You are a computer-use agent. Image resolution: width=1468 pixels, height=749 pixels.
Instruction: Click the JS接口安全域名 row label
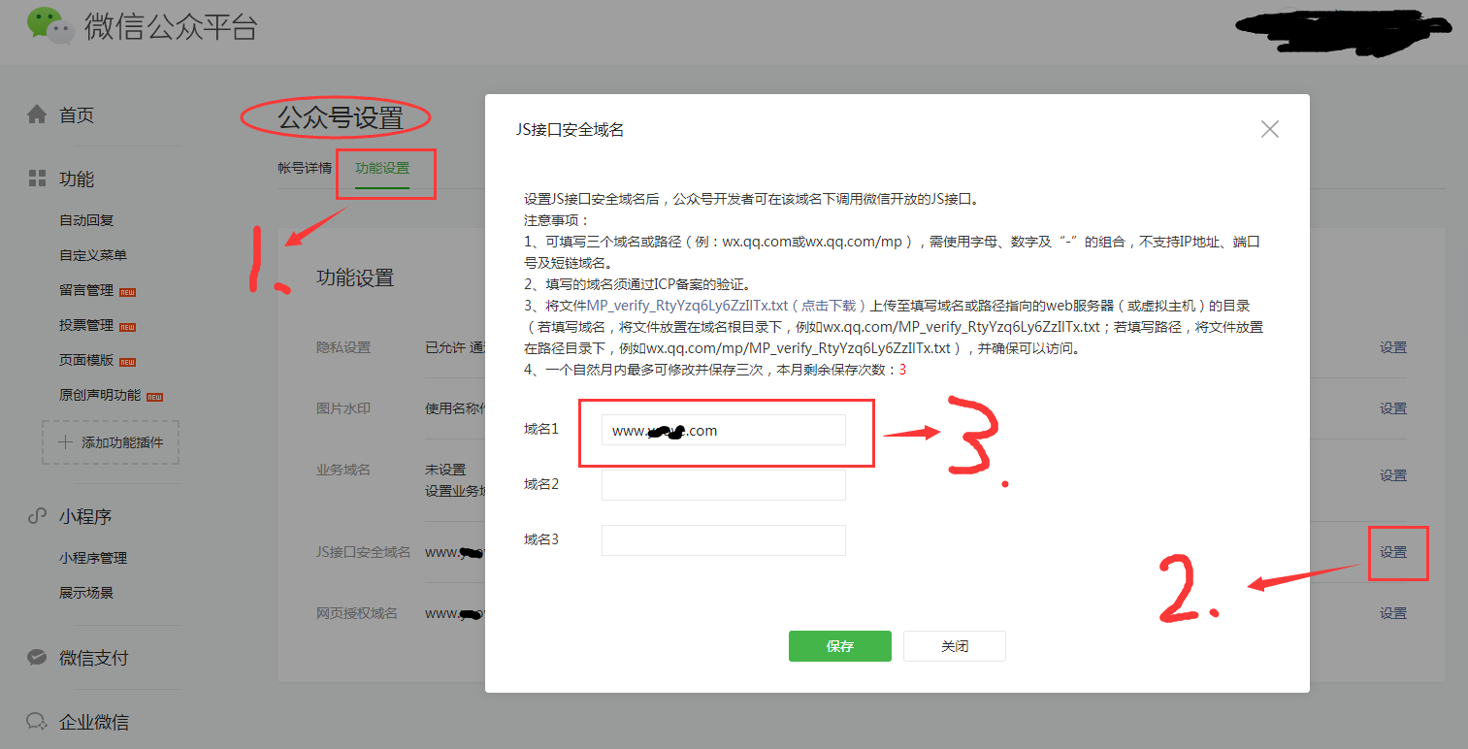363,552
